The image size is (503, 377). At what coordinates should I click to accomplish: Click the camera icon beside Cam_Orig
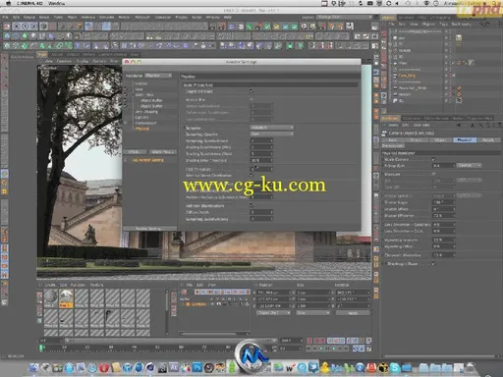coord(395,76)
